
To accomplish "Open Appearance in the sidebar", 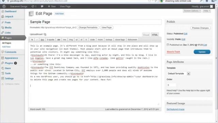I will [x=11, y=58].
